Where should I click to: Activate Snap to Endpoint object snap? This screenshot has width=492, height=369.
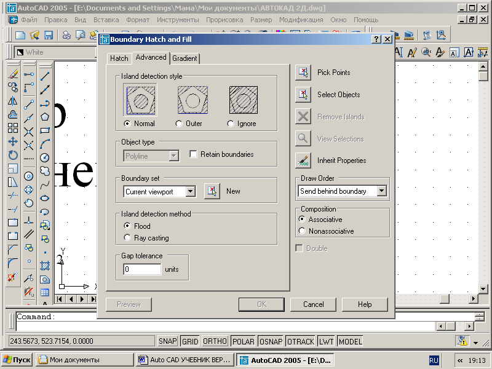click(29, 104)
